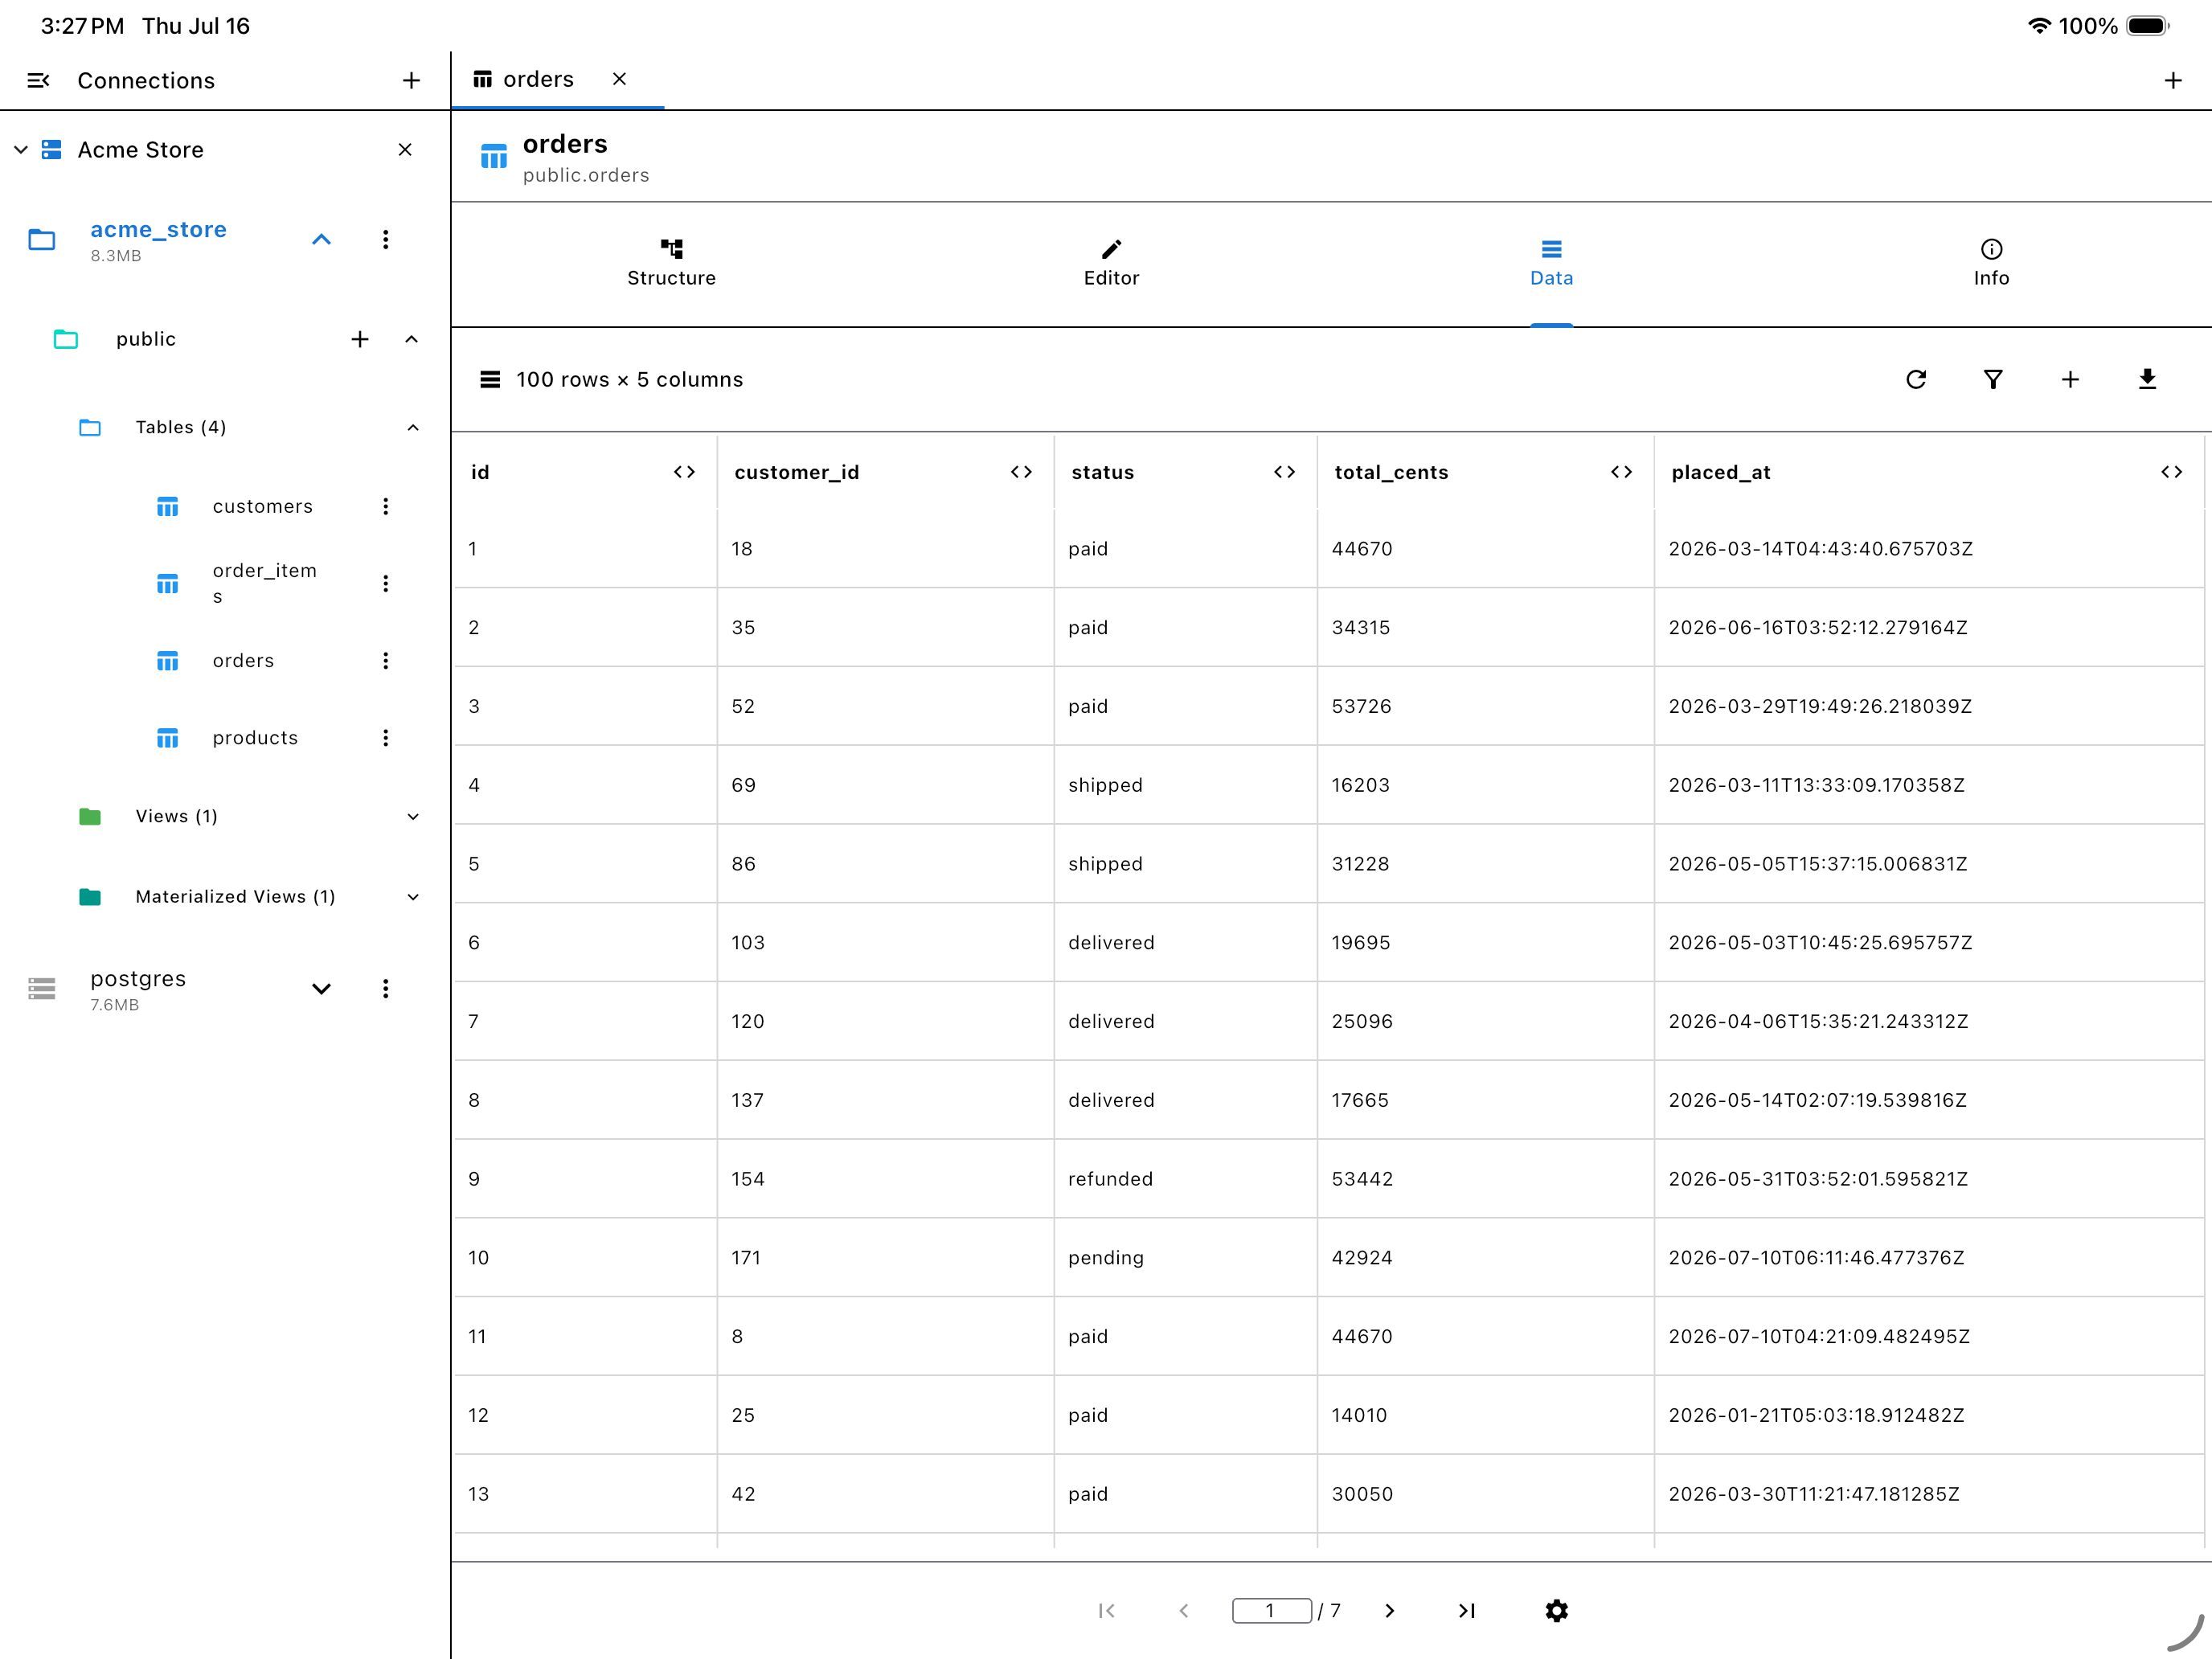Click the rows and columns list icon

(490, 380)
